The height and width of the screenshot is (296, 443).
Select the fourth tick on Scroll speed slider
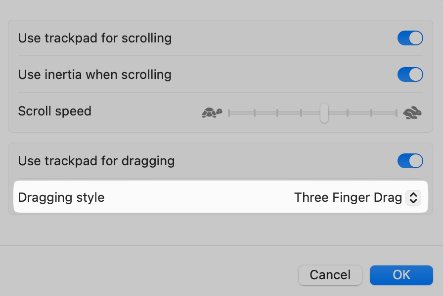[301, 113]
